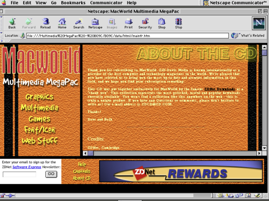Viewport: 269px width, 201px height.
Task: Collapse the navigation toolbar with its triangle
Action: click(x=1, y=17)
